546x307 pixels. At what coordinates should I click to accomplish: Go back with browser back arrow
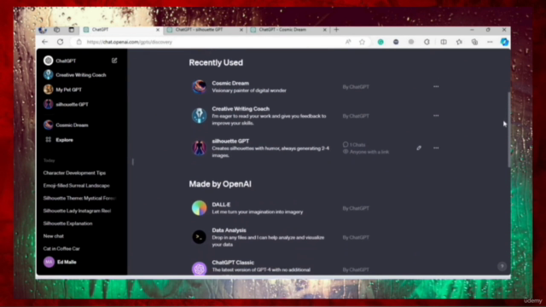click(45, 42)
